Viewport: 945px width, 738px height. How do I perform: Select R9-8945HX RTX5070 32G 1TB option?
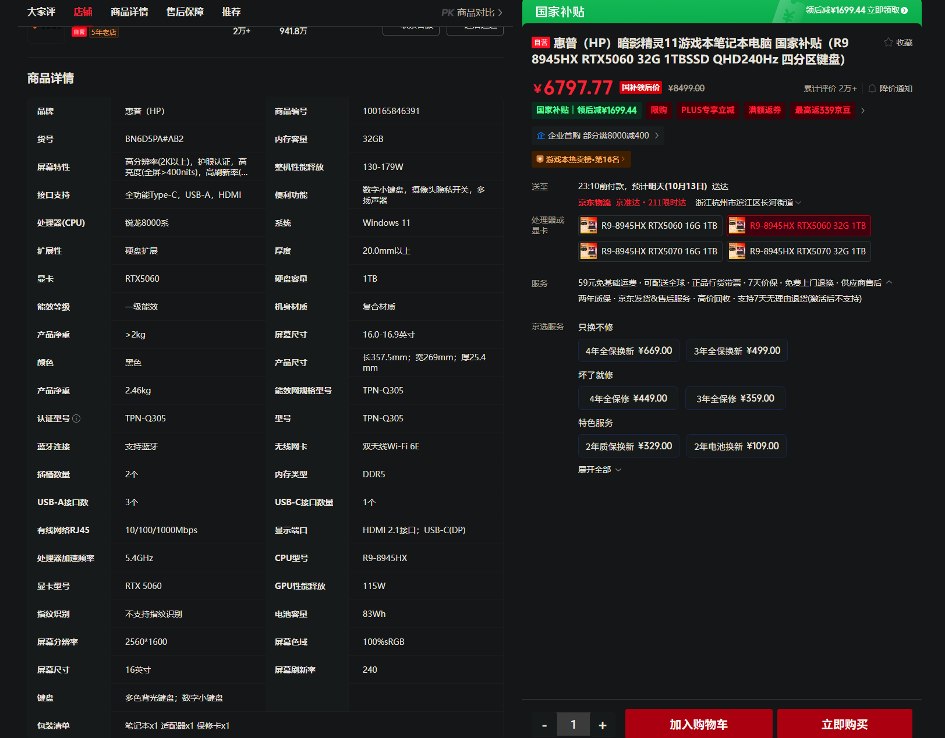point(799,251)
